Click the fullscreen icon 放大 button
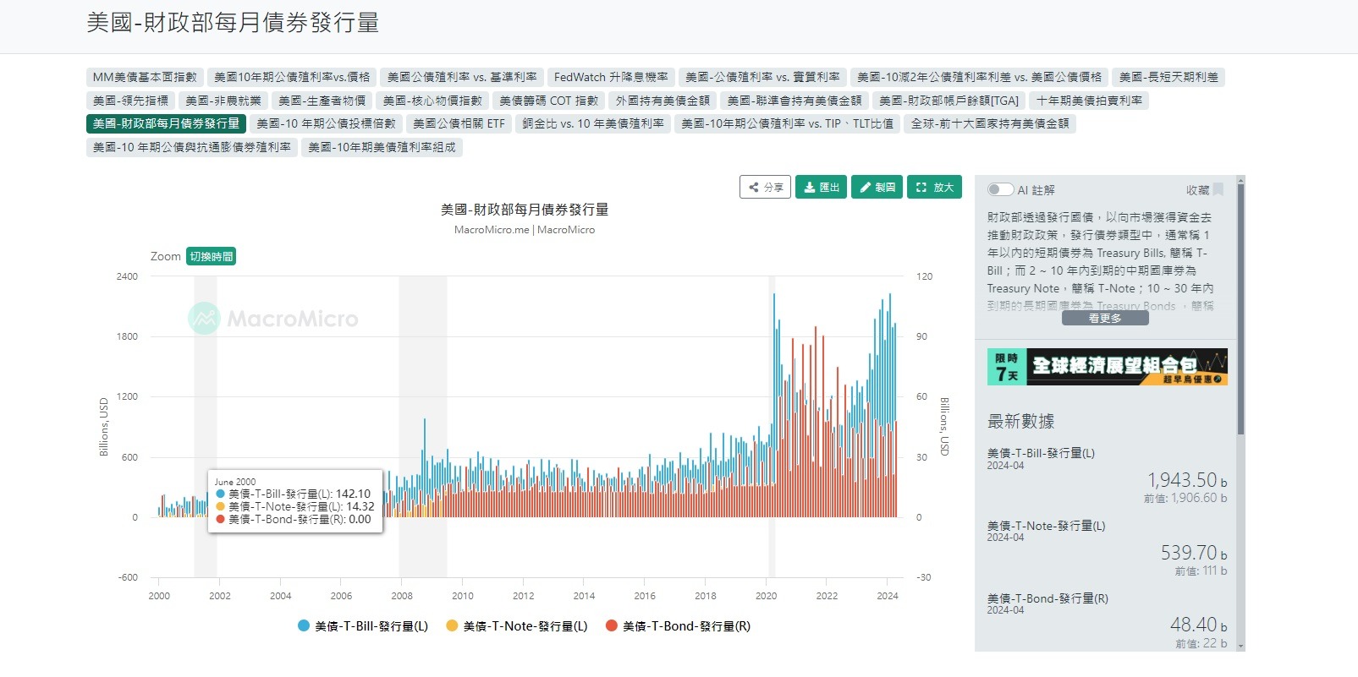The width and height of the screenshot is (1358, 677). [921, 188]
